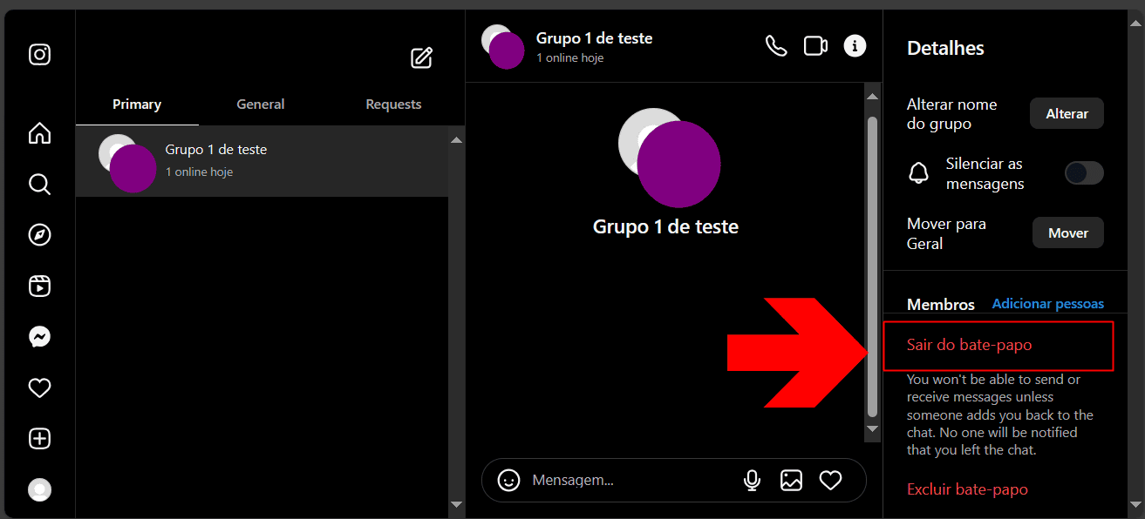Go to the Home feed icon
The height and width of the screenshot is (519, 1145).
pyautogui.click(x=39, y=133)
